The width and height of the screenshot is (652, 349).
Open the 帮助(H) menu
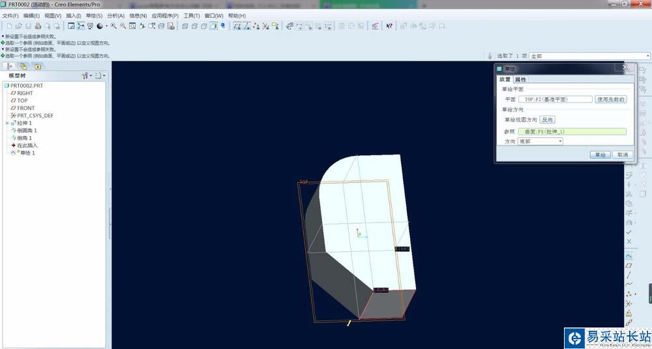coord(237,16)
